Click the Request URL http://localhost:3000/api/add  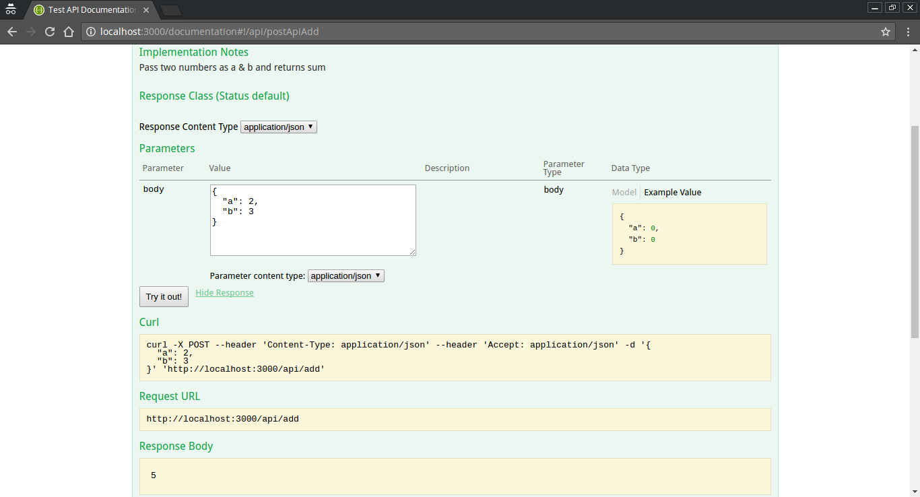pyautogui.click(x=223, y=419)
